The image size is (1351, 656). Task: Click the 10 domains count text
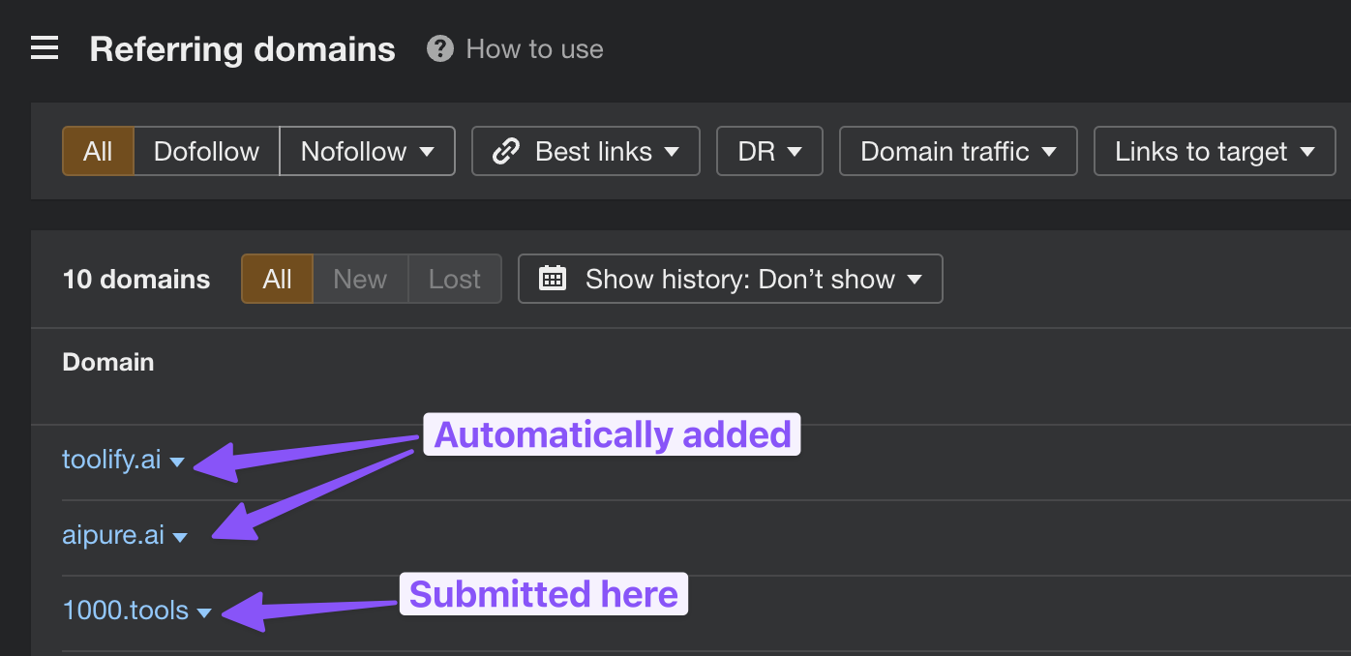(x=136, y=279)
